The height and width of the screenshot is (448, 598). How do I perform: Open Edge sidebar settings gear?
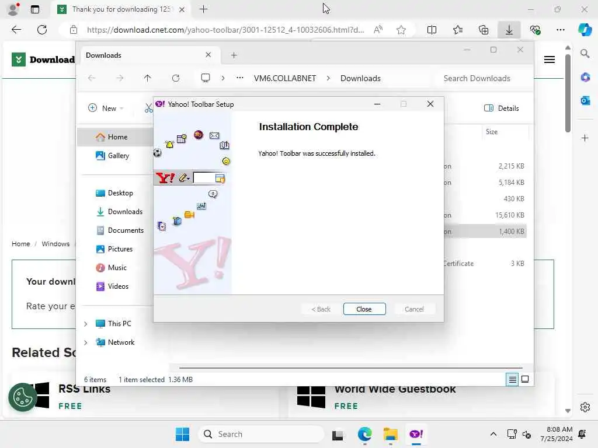[585, 407]
